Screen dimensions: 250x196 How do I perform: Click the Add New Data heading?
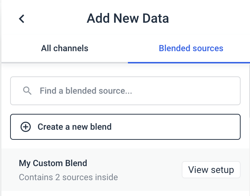coord(128,18)
